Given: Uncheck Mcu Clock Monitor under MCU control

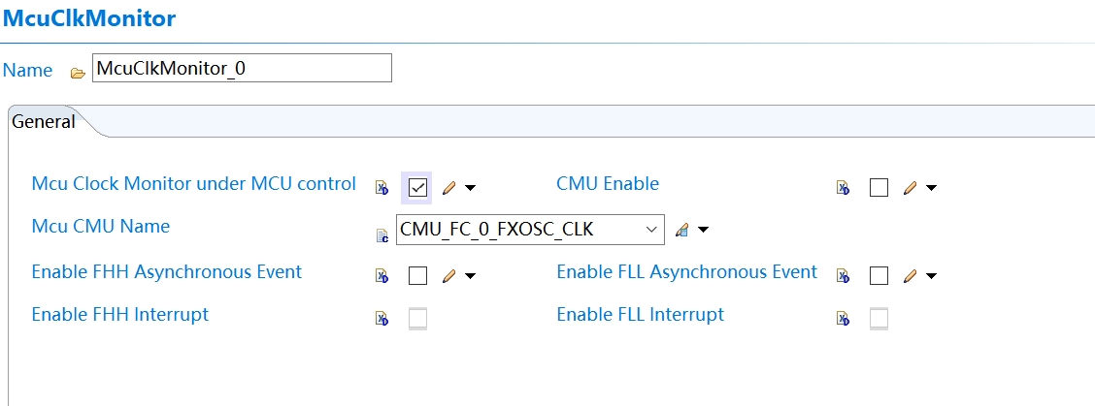Looking at the screenshot, I should click(x=417, y=188).
